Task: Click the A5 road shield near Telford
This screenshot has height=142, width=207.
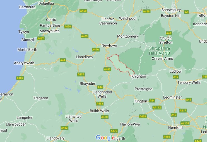Action: 186,12
